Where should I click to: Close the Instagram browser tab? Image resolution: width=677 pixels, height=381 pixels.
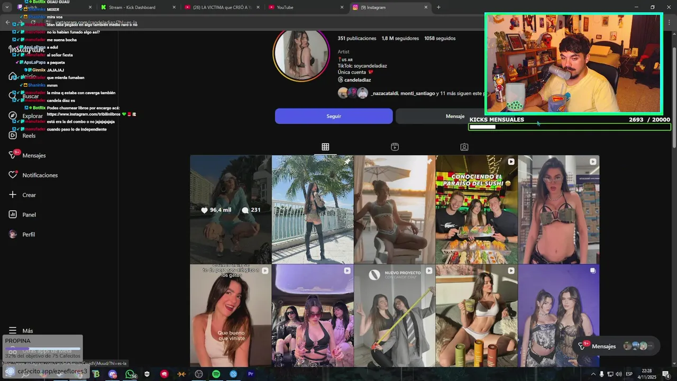click(426, 7)
